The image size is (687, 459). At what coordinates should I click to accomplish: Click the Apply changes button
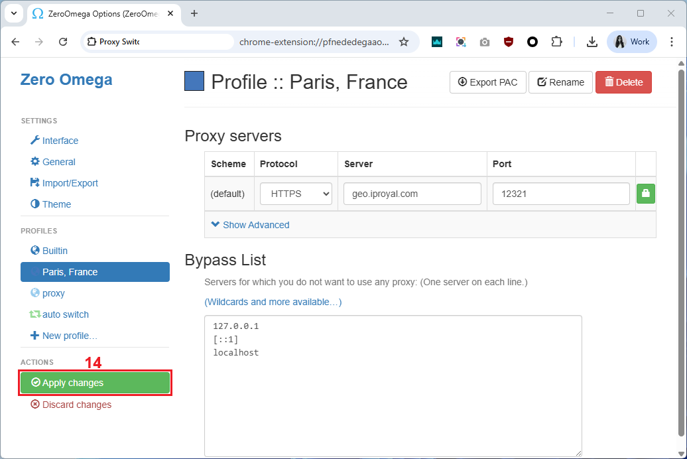point(95,383)
